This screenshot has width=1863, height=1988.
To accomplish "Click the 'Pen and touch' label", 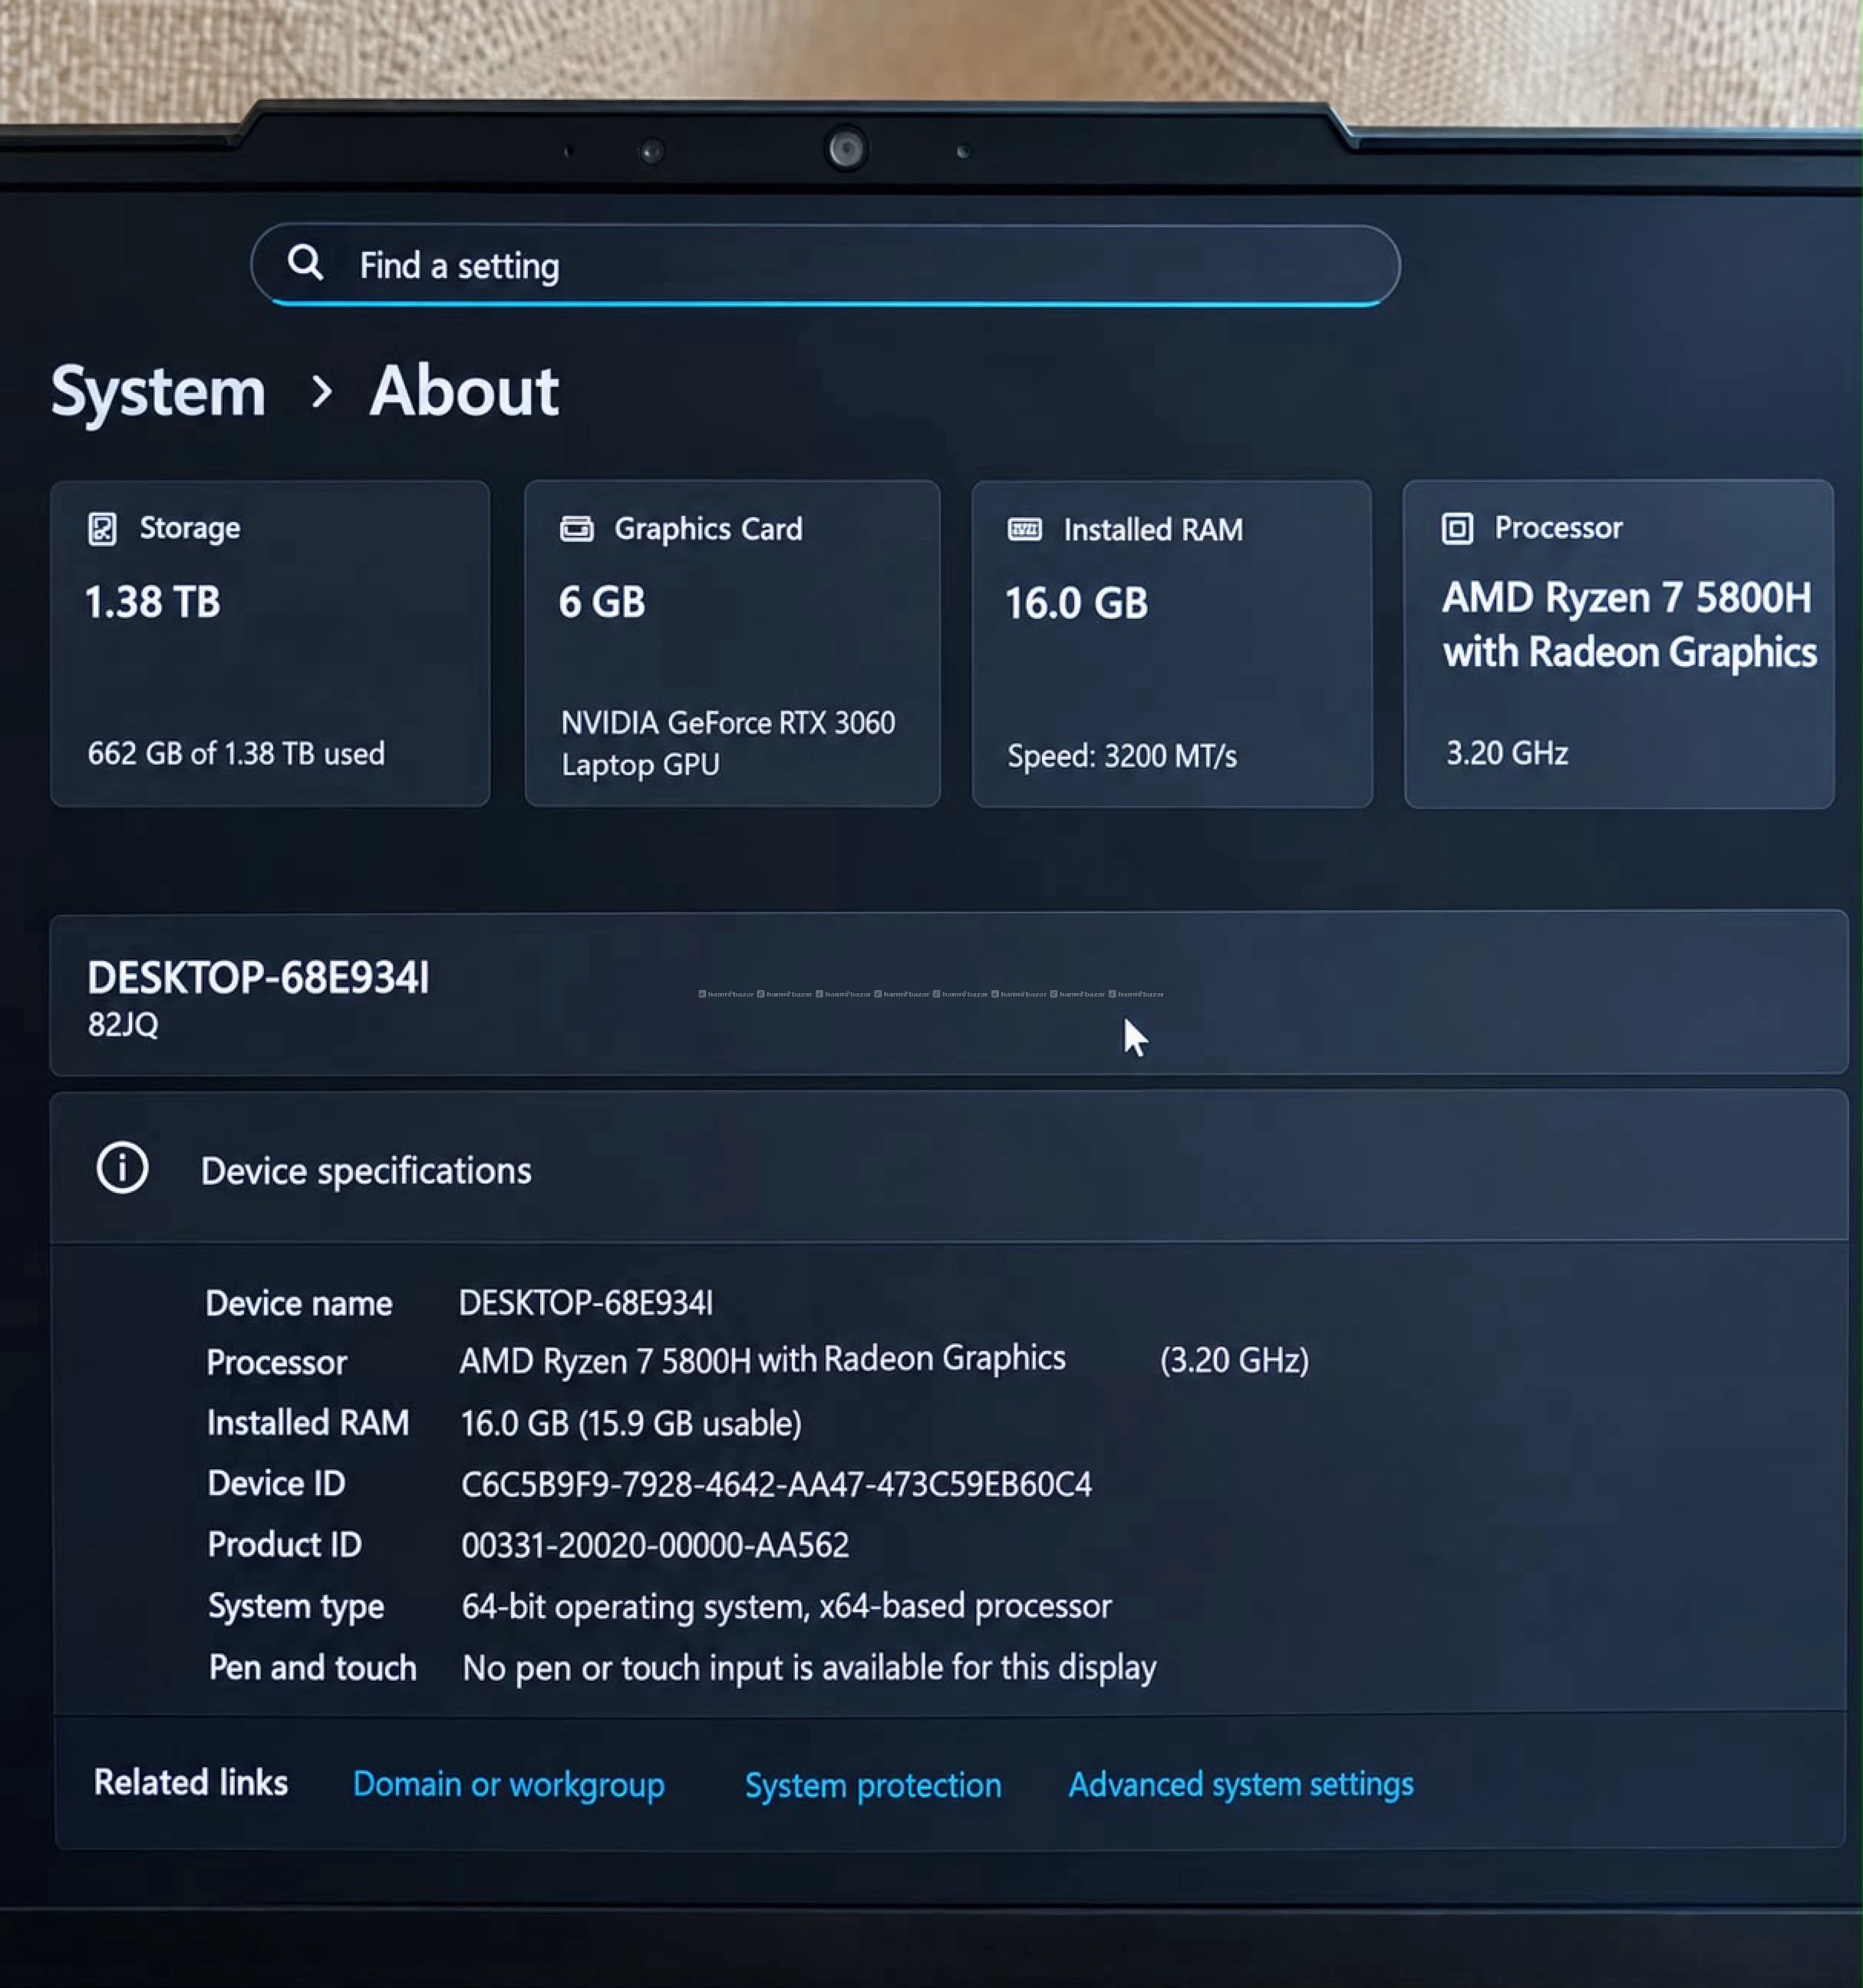I will tap(312, 1668).
